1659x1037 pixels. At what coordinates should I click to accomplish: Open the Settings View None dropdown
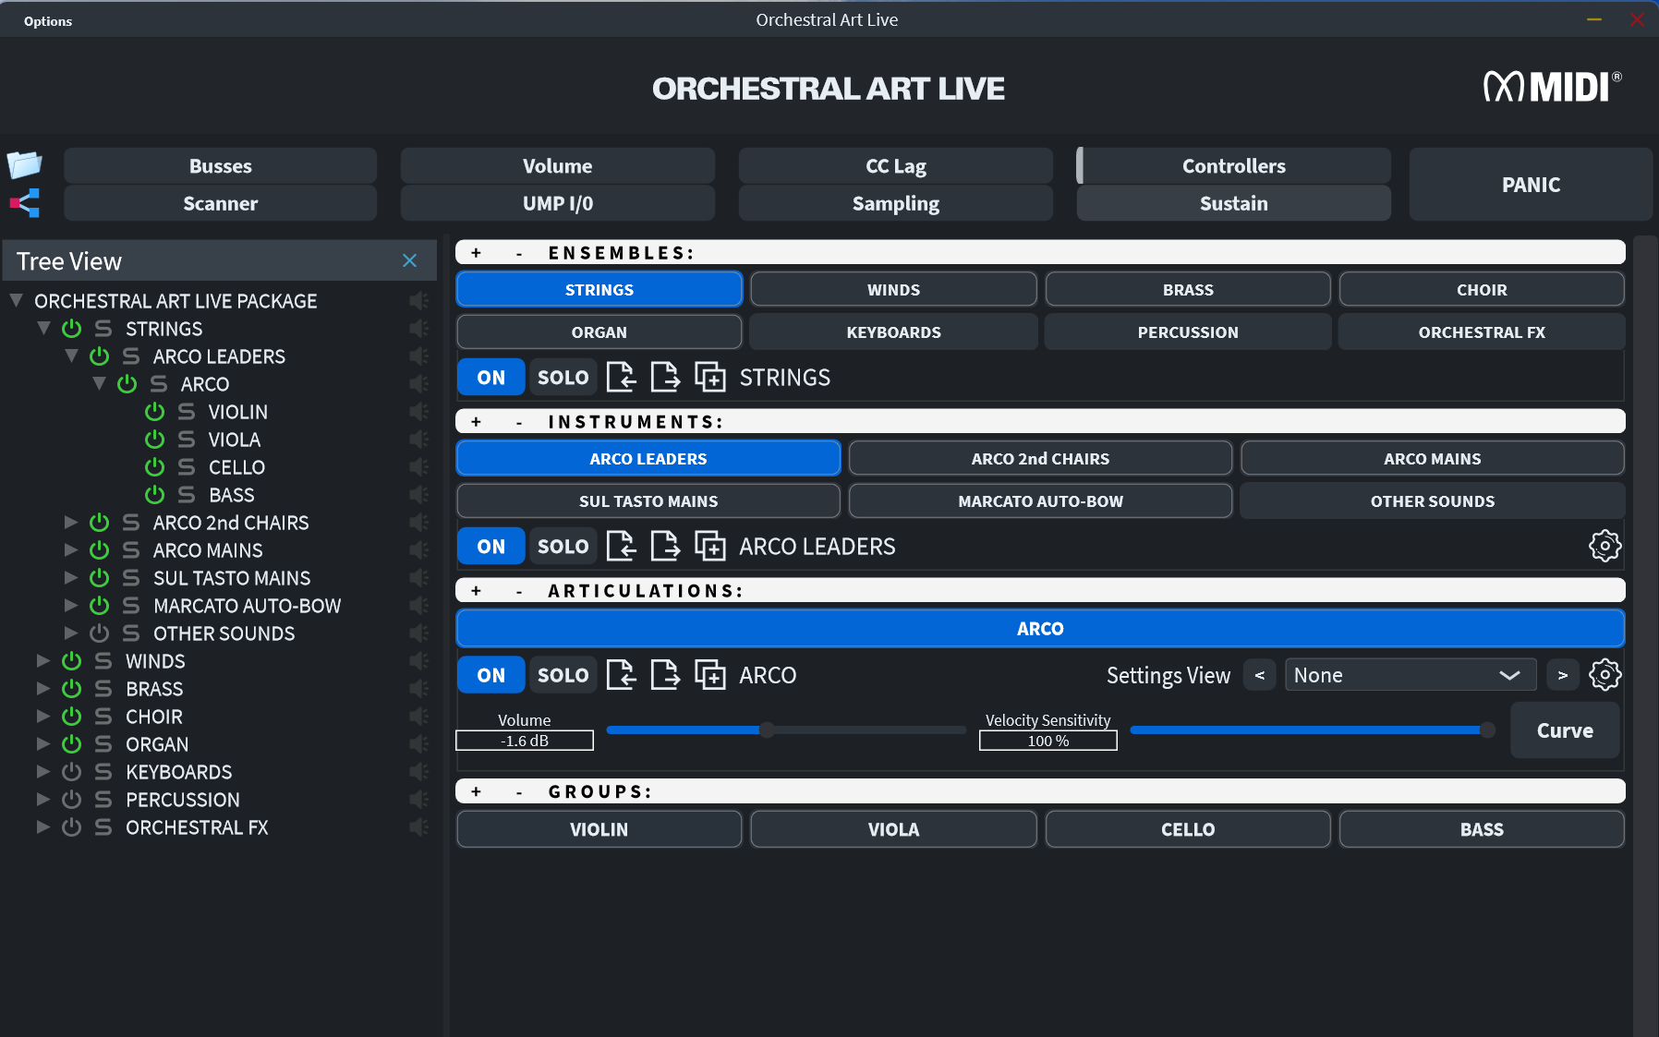click(1411, 674)
